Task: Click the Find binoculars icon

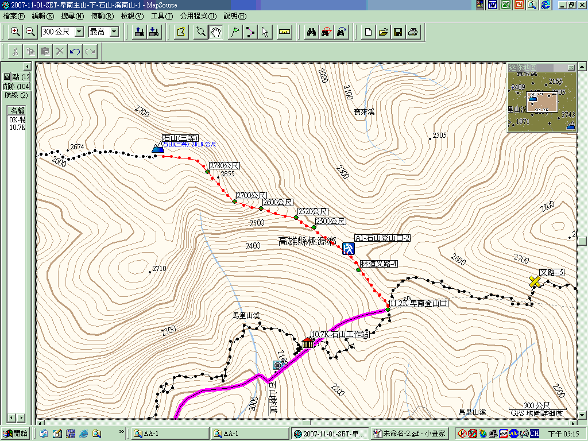Action: click(311, 32)
